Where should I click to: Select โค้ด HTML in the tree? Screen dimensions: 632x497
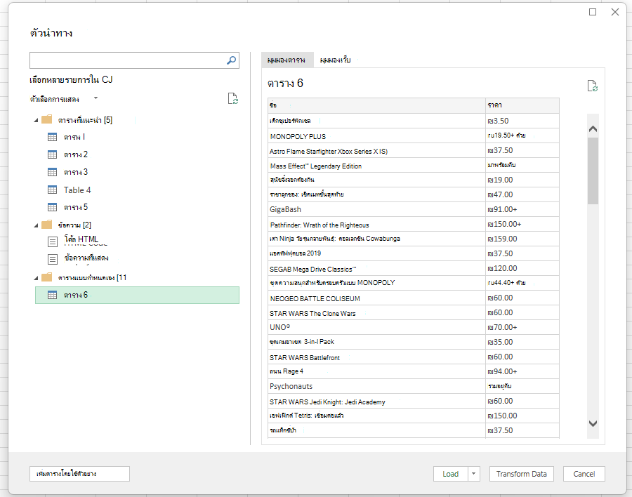(x=81, y=239)
